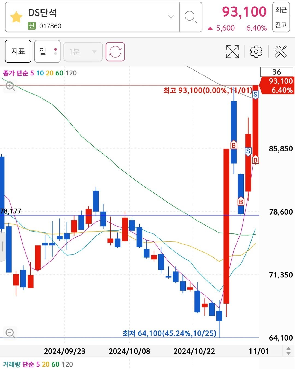Select the blue 78,177 horizontal price line
This screenshot has width=295, height=369.
137,215
